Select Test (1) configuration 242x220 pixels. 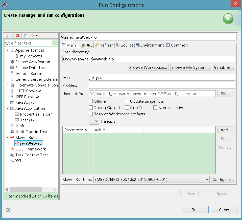27,120
